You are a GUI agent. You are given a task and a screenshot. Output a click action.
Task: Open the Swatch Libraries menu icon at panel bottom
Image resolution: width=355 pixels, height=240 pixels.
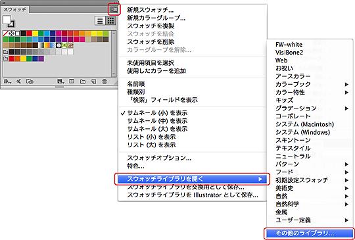click(7, 82)
